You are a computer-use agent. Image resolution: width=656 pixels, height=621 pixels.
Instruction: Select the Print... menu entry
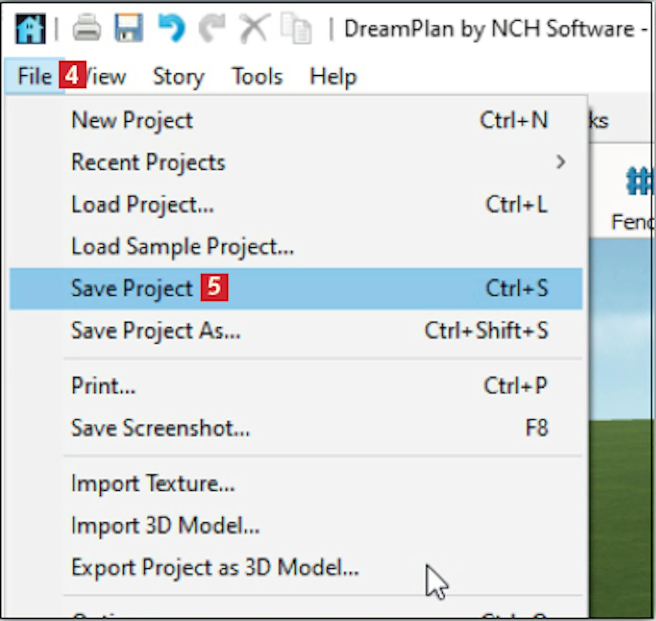[x=296, y=386]
